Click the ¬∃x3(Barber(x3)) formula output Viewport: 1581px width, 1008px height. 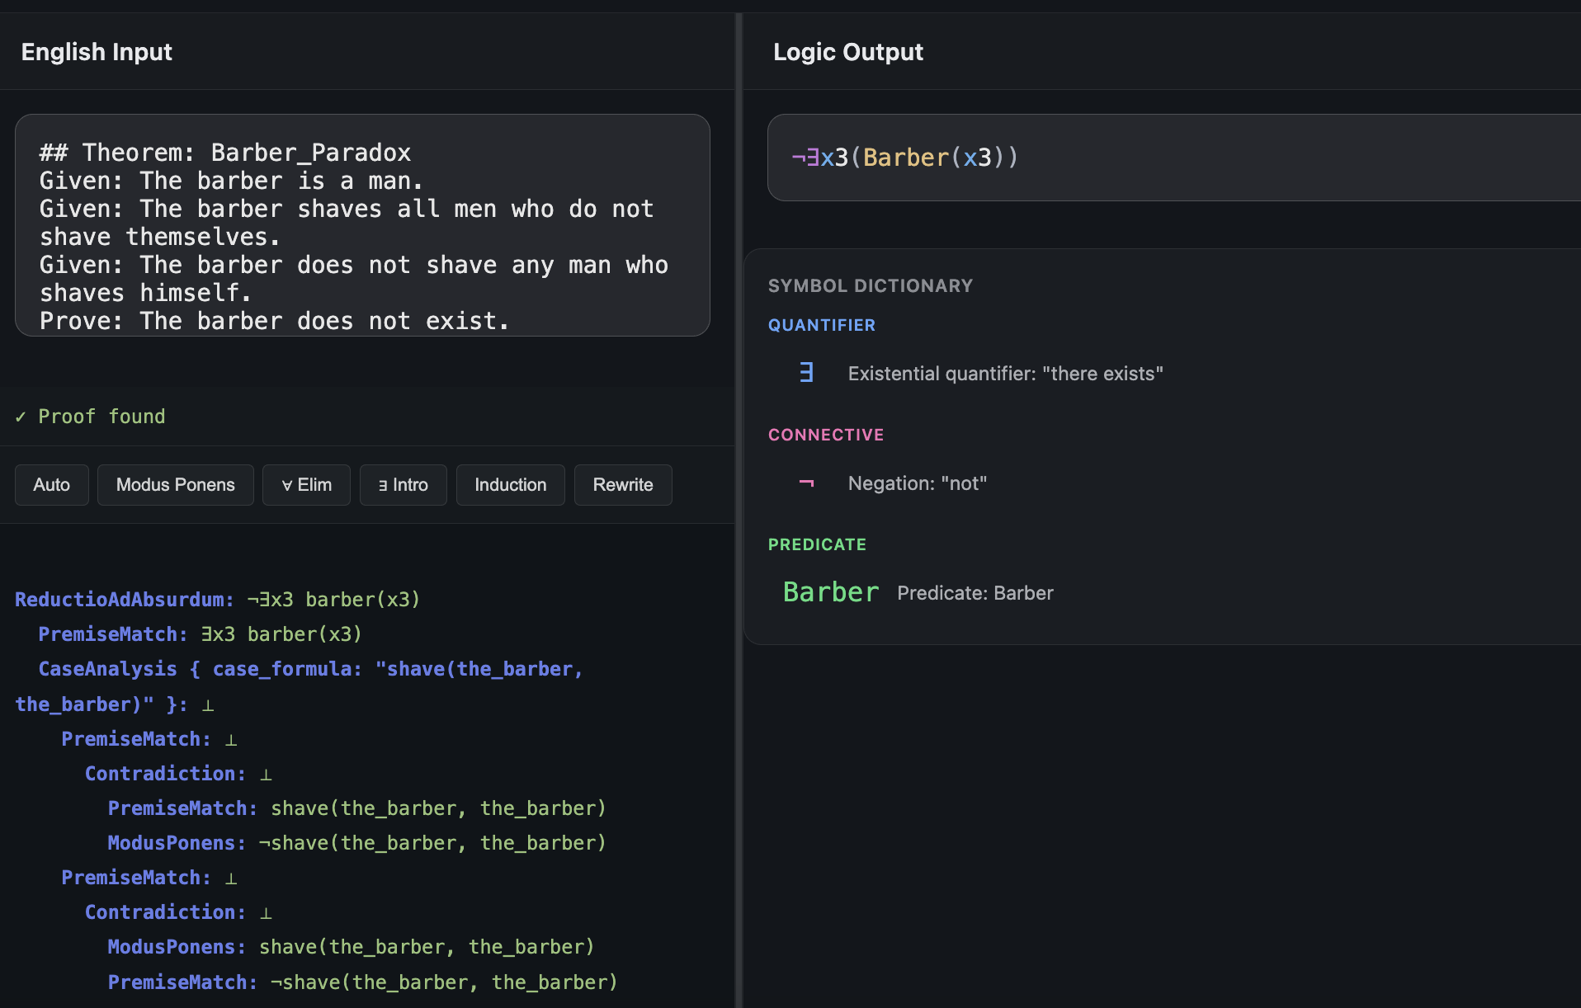[906, 158]
